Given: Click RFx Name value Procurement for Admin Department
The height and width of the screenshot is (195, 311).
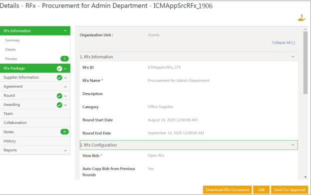Looking at the screenshot, I should [x=178, y=80].
